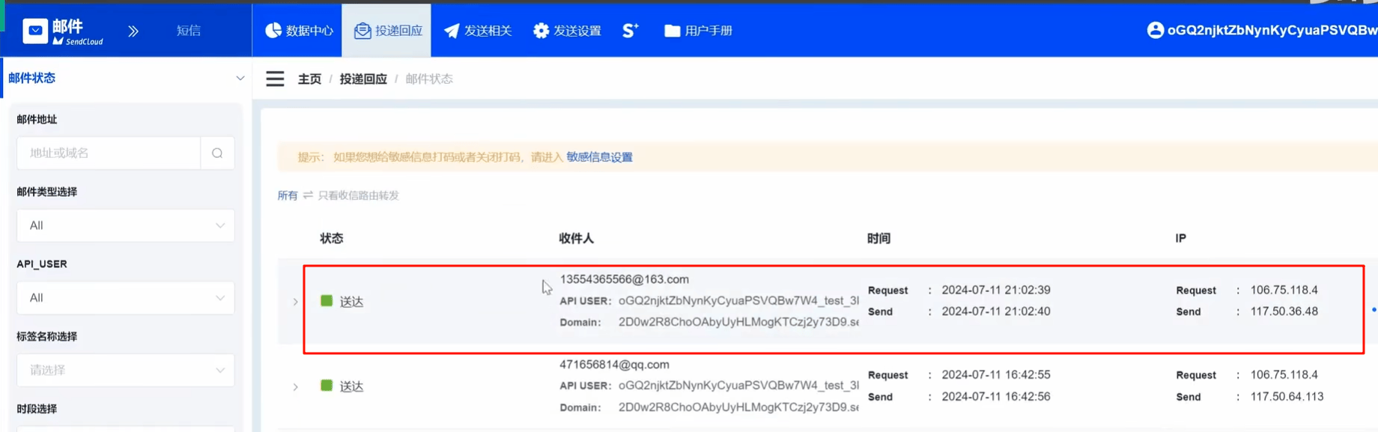This screenshot has height=432, width=1378.
Task: Click recipient 471656814@qq.com
Action: point(614,365)
